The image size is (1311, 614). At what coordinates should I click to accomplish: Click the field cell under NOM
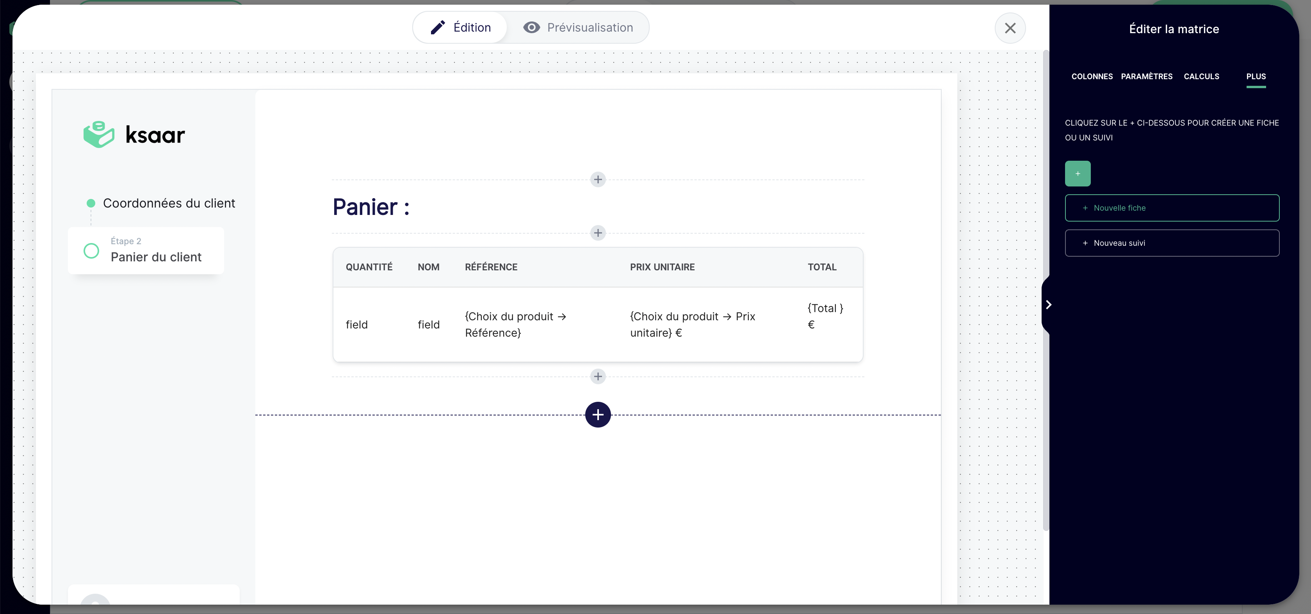coord(428,325)
